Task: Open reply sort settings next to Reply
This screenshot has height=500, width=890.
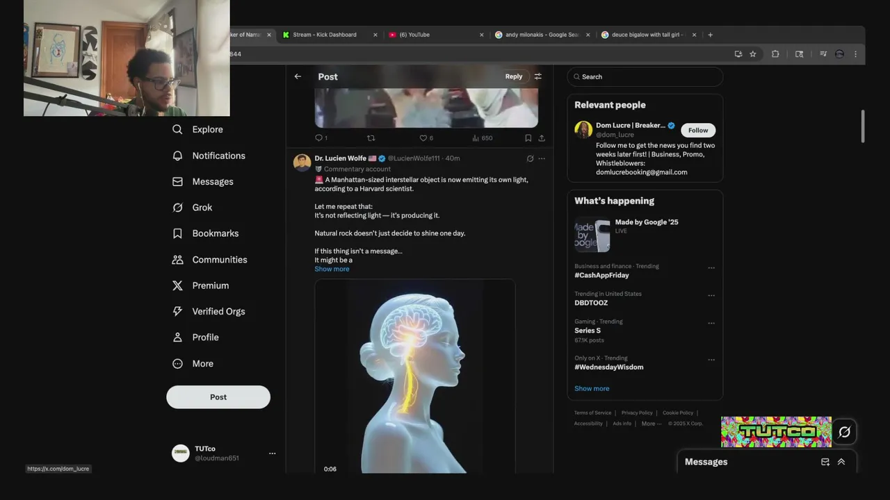Action: [537, 76]
